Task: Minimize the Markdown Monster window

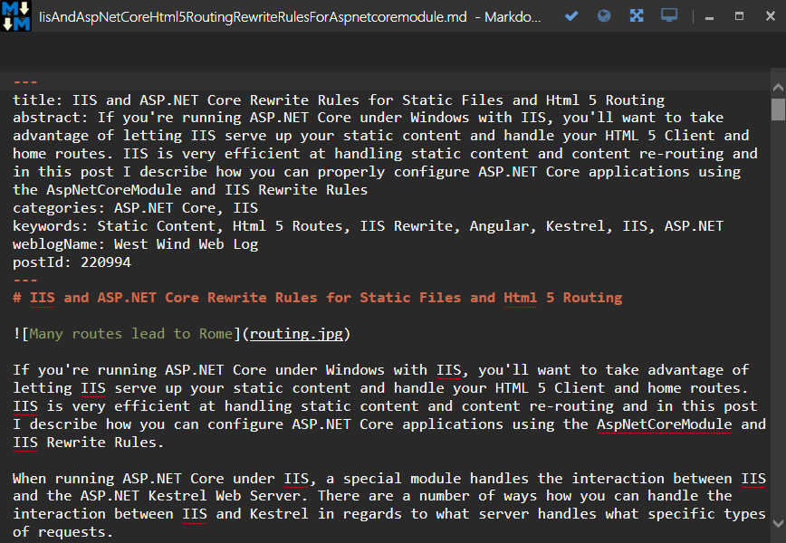Action: coord(709,18)
